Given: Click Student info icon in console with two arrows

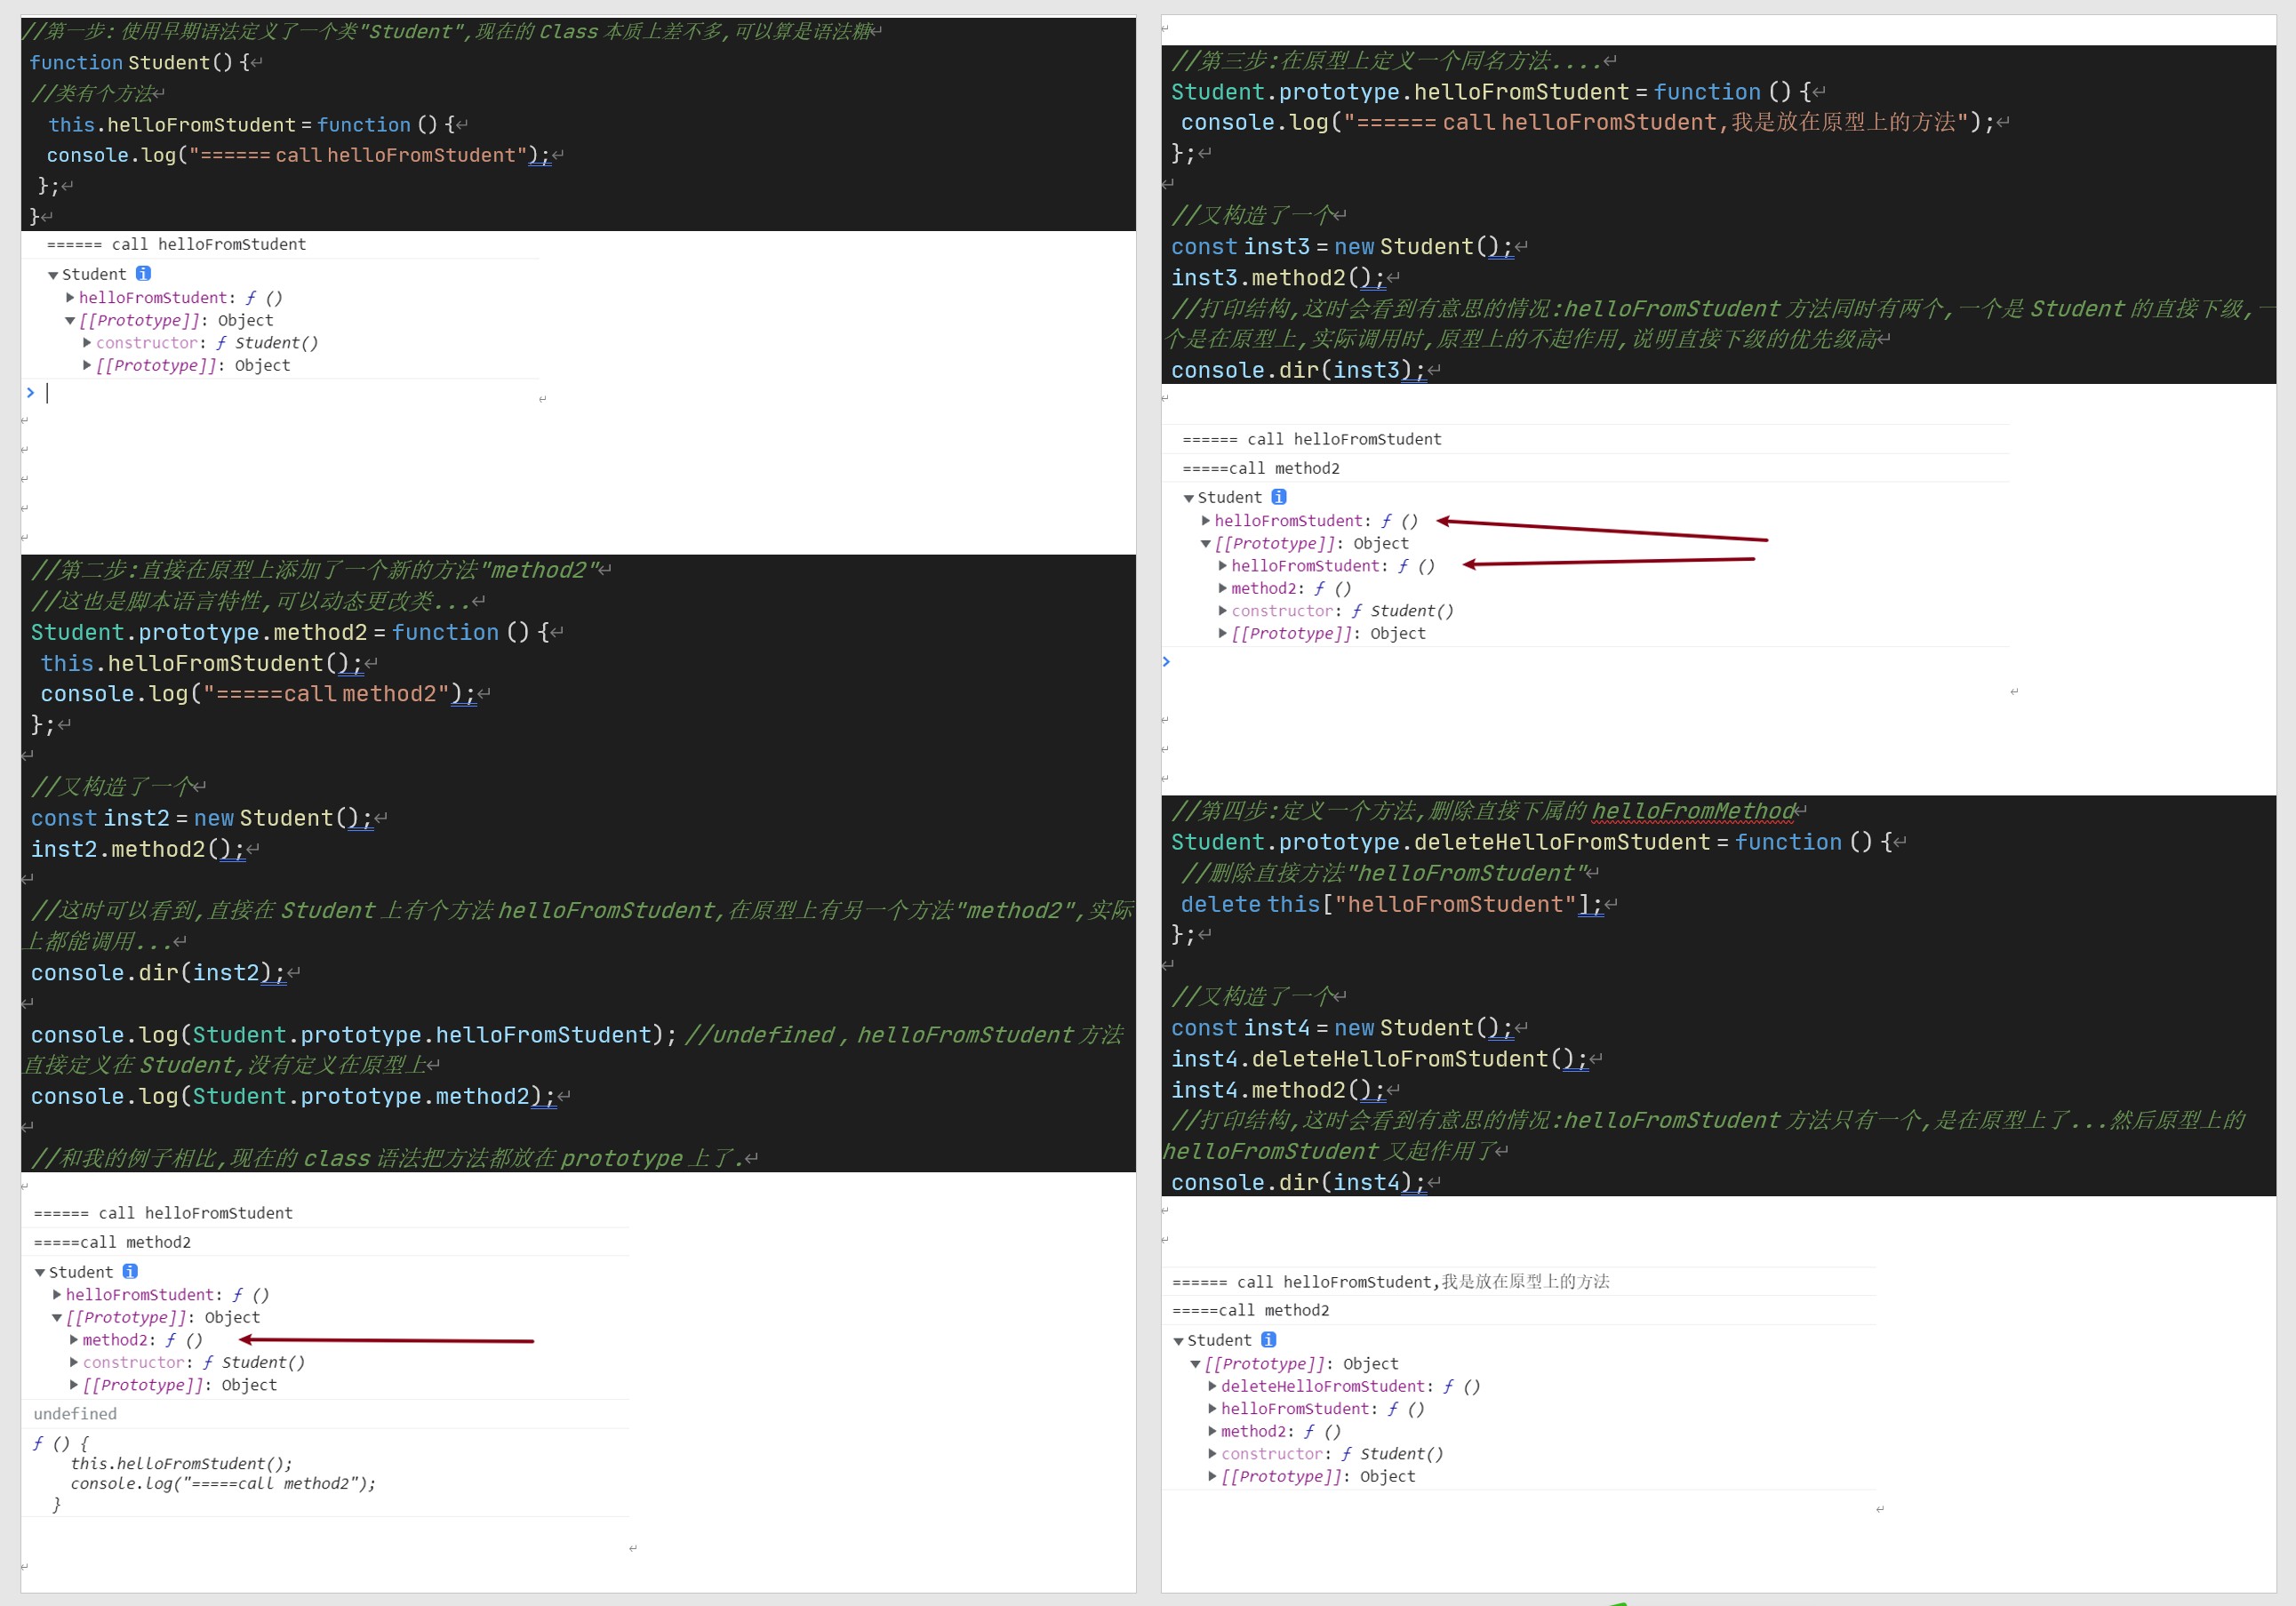Looking at the screenshot, I should 1279,496.
